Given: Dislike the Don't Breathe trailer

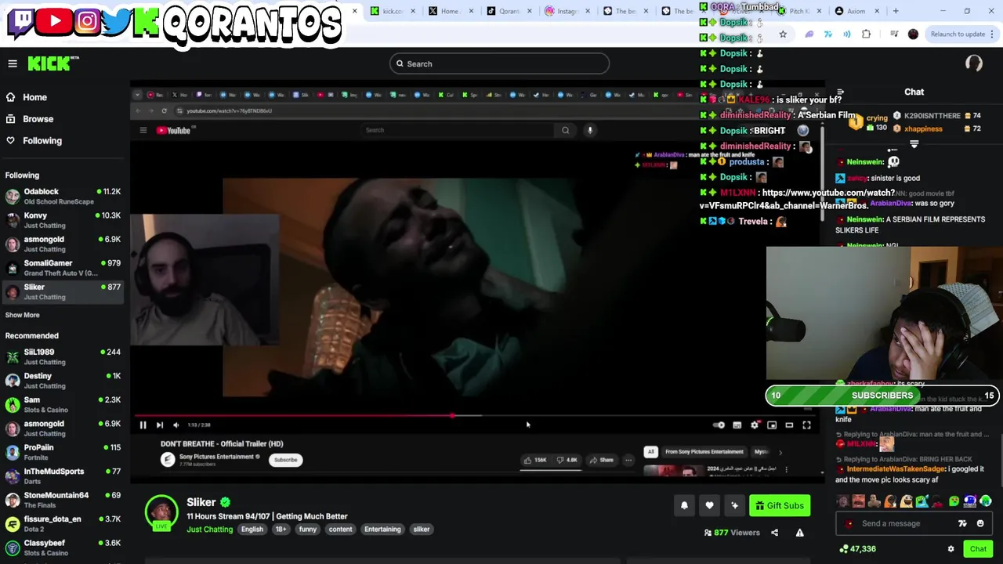Looking at the screenshot, I should point(568,460).
